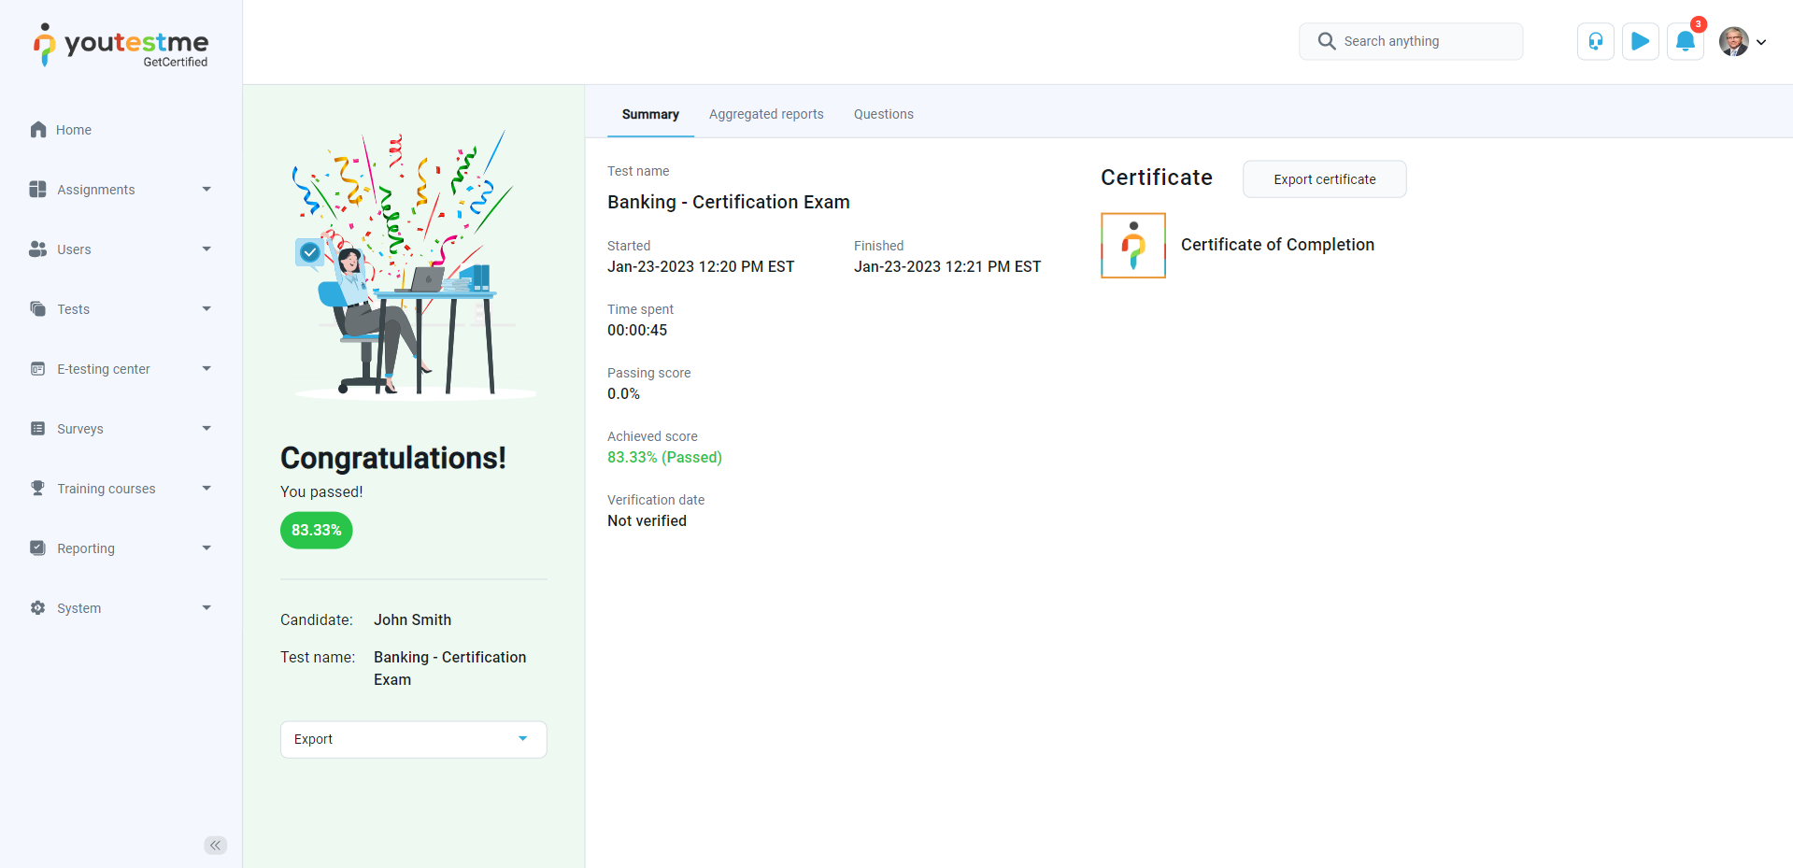Click the youtestme logo
1793x868 pixels.
point(121,44)
